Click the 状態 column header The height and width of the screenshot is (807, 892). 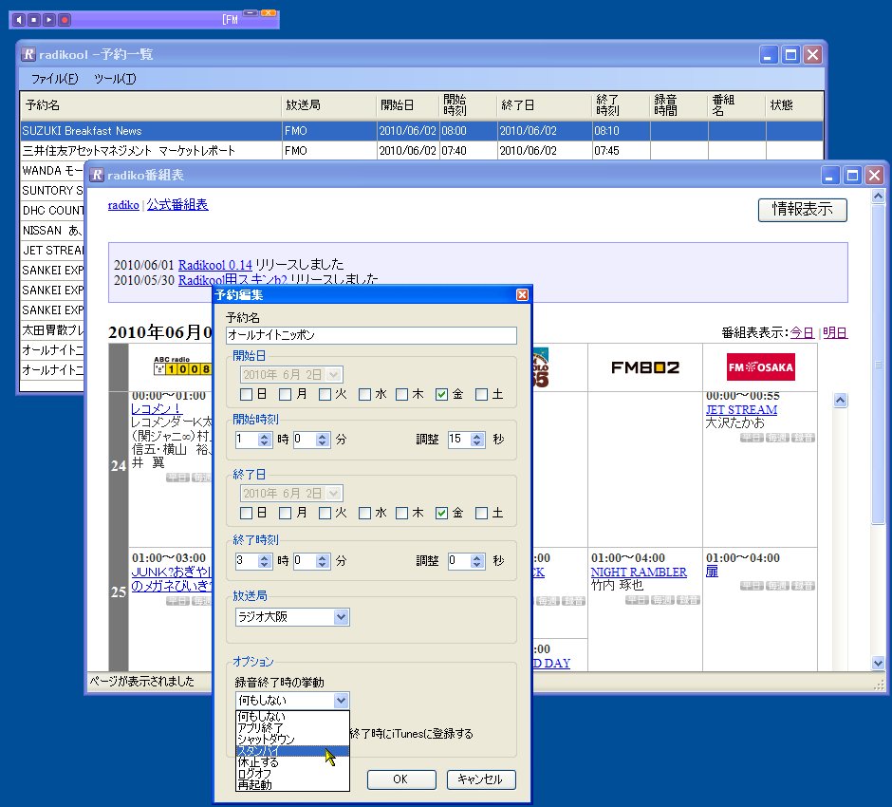pyautogui.click(x=794, y=105)
